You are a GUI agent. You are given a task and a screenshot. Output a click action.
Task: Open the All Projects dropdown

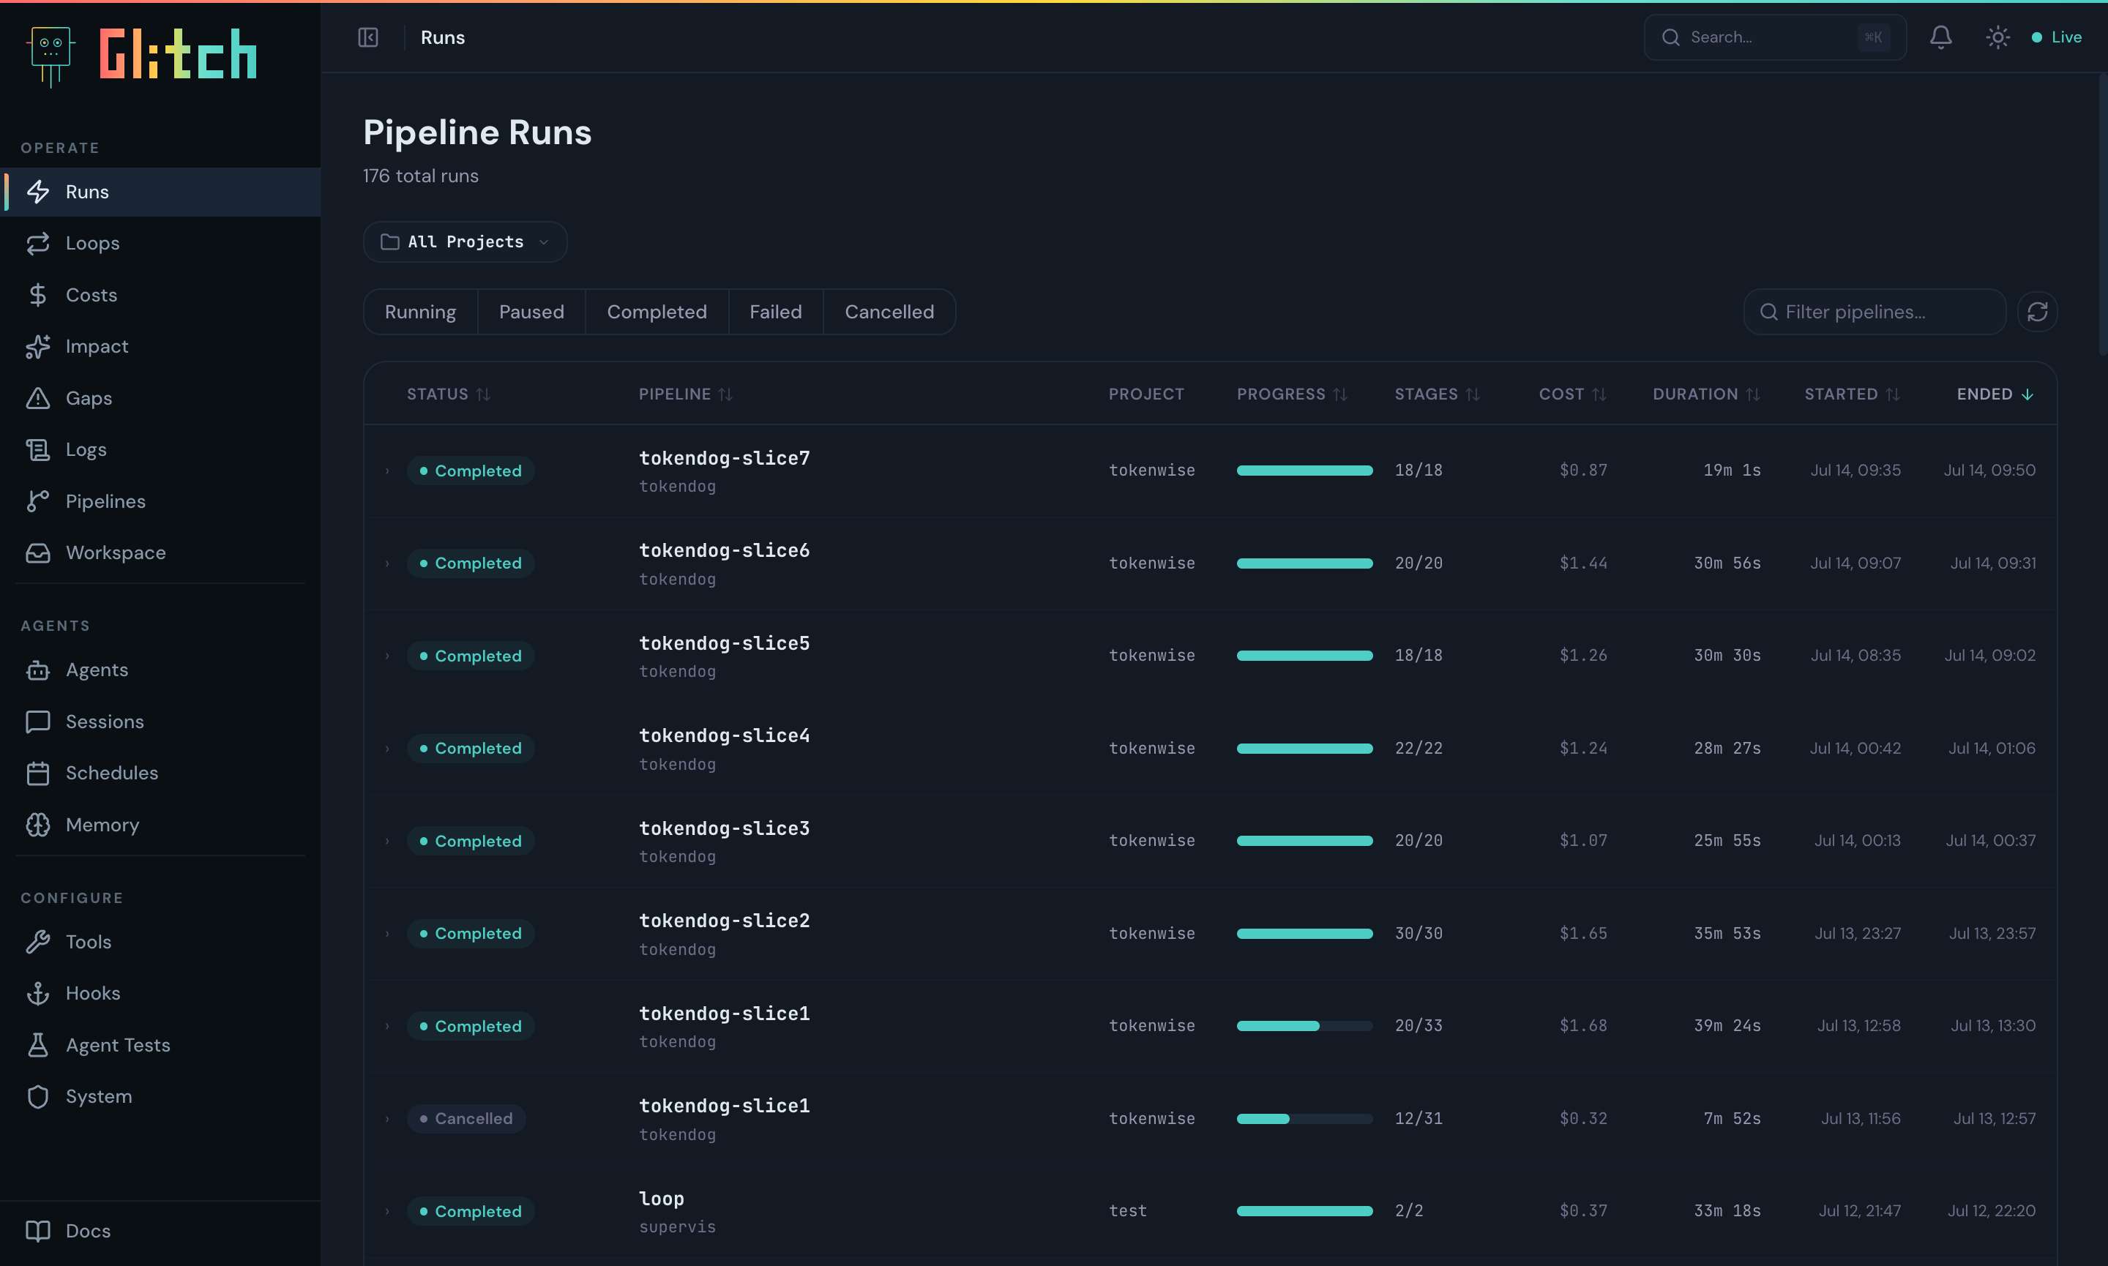tap(465, 242)
